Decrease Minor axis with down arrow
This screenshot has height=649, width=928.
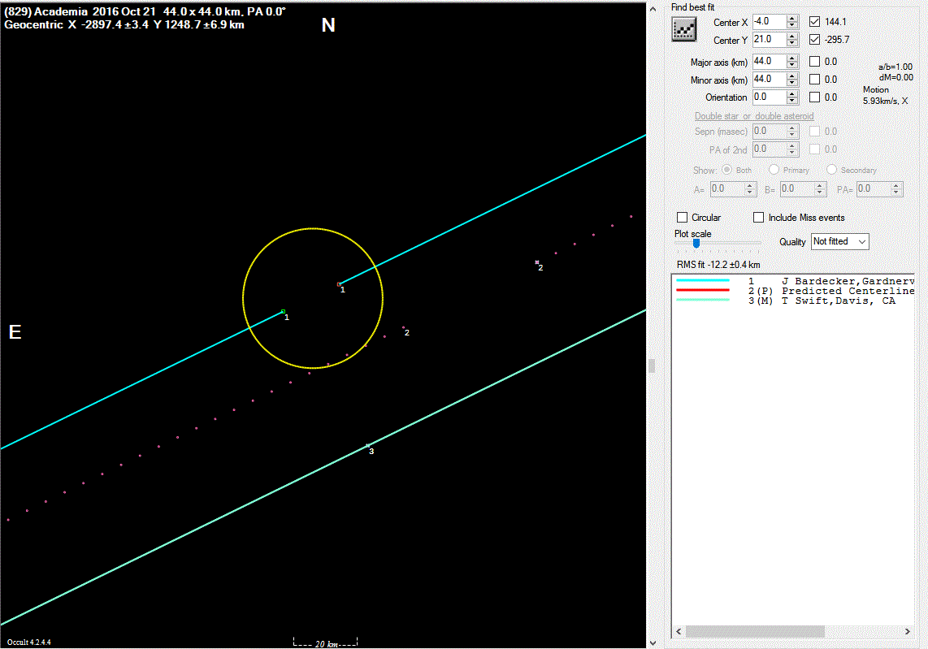click(791, 83)
